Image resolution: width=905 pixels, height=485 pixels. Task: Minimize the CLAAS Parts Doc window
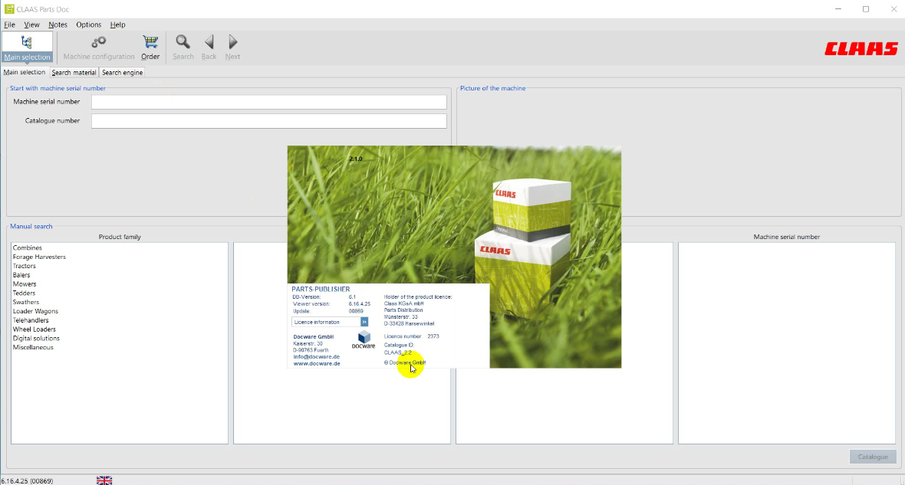[x=838, y=9]
